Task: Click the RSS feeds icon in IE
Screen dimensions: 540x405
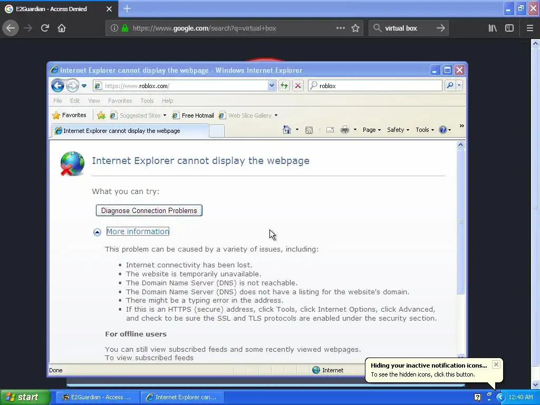Action: (x=309, y=130)
